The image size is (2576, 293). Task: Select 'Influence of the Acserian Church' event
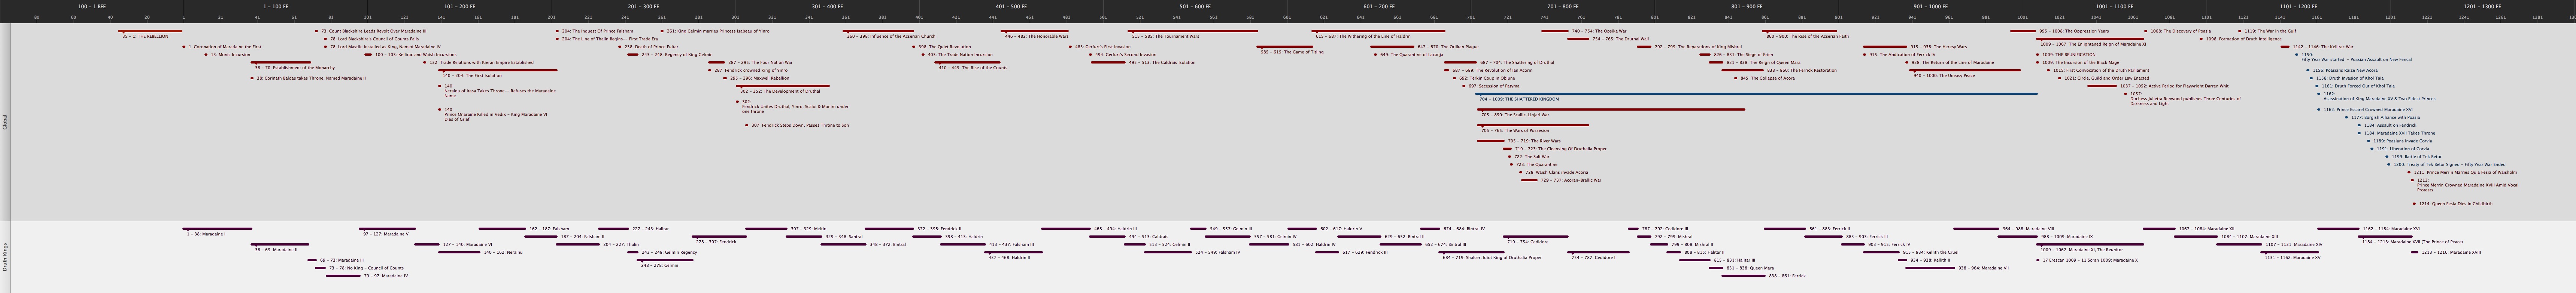[891, 36]
